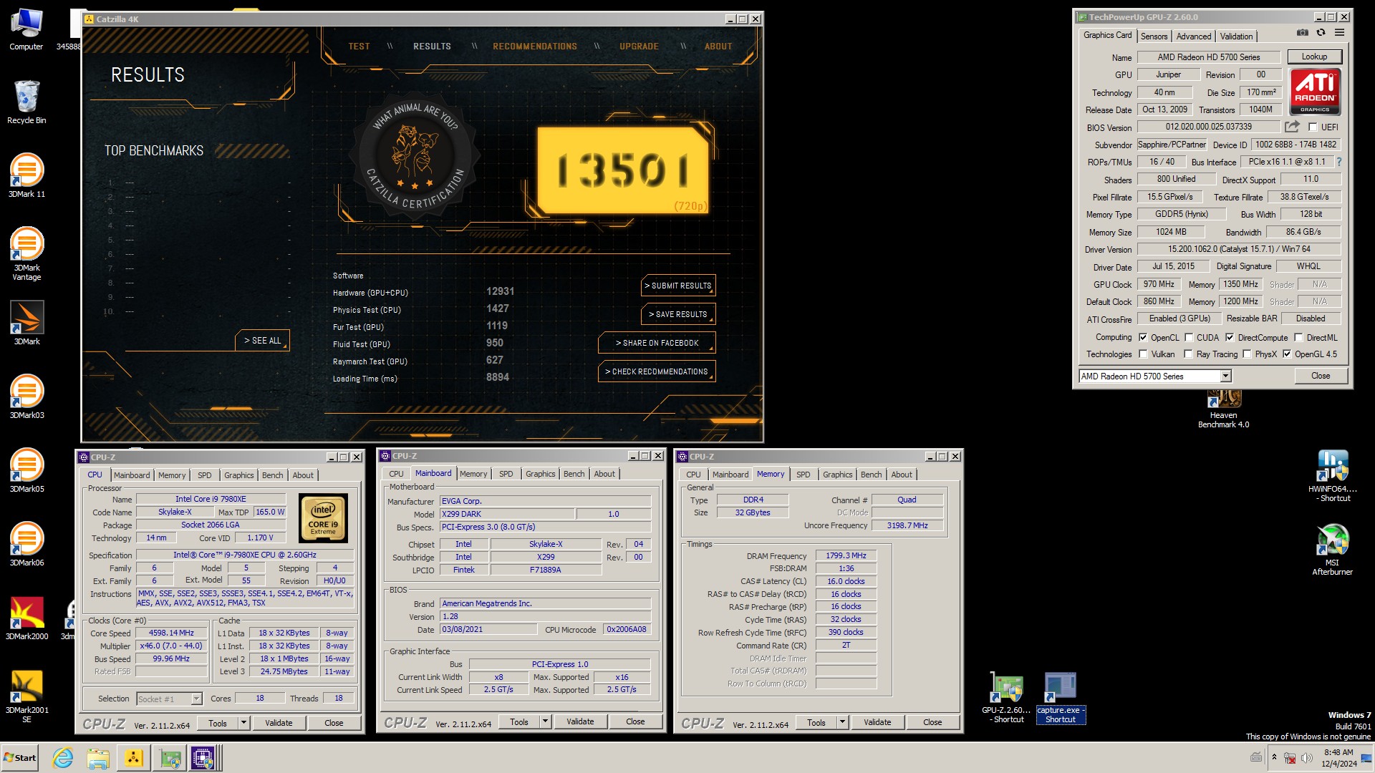Expand Tools dropdown arrow in Memory window
This screenshot has width=1375, height=773.
pyautogui.click(x=842, y=722)
